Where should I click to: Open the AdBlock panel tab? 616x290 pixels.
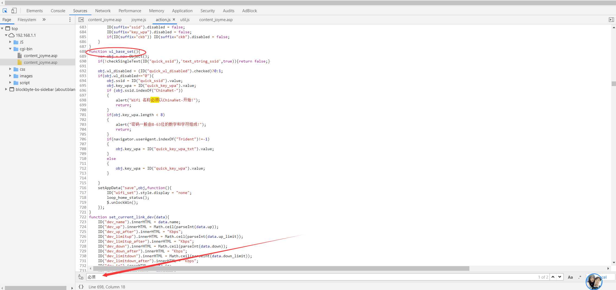(x=250, y=11)
